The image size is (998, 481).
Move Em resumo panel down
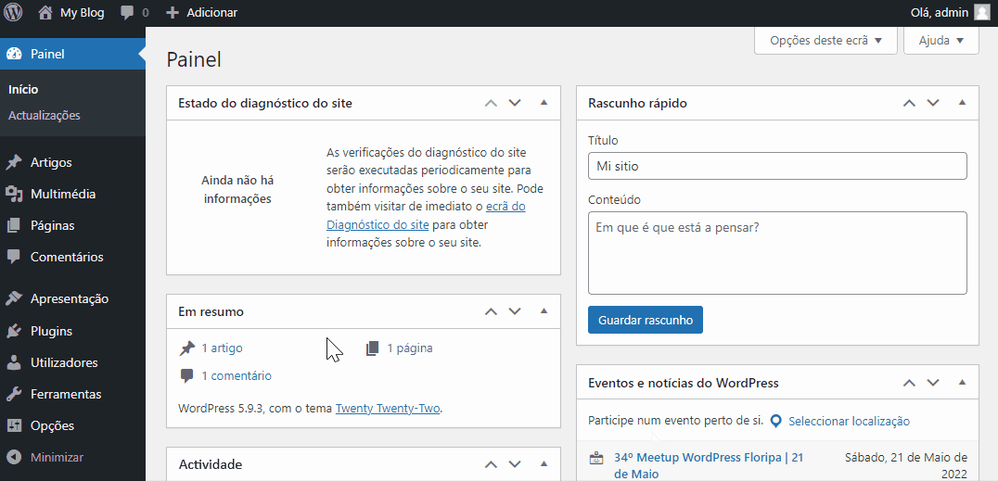(x=515, y=311)
